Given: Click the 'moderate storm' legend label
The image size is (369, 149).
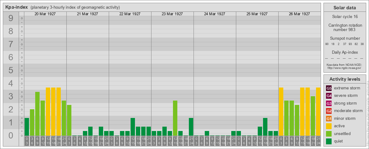Looking at the screenshot, I should coord(348,111).
